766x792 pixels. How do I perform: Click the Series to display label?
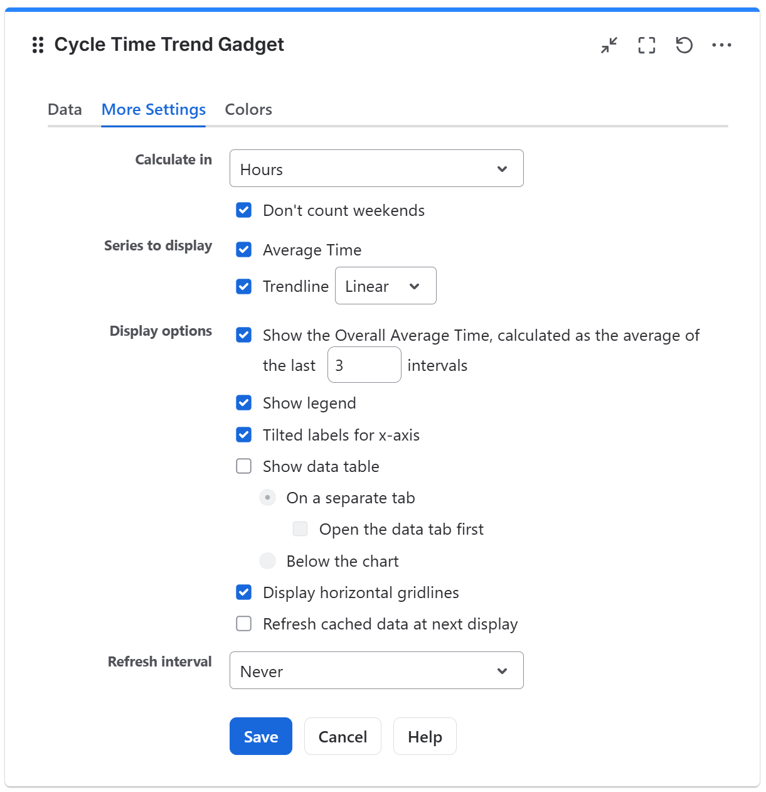tap(158, 245)
